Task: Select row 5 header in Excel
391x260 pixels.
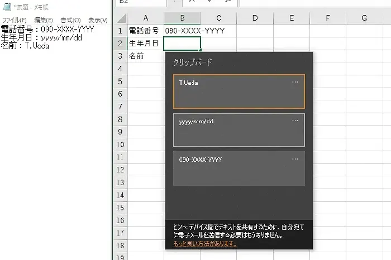Action: click(121, 81)
